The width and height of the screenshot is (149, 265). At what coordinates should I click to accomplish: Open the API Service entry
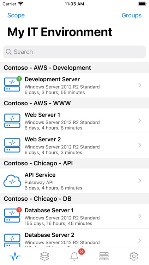point(74,181)
